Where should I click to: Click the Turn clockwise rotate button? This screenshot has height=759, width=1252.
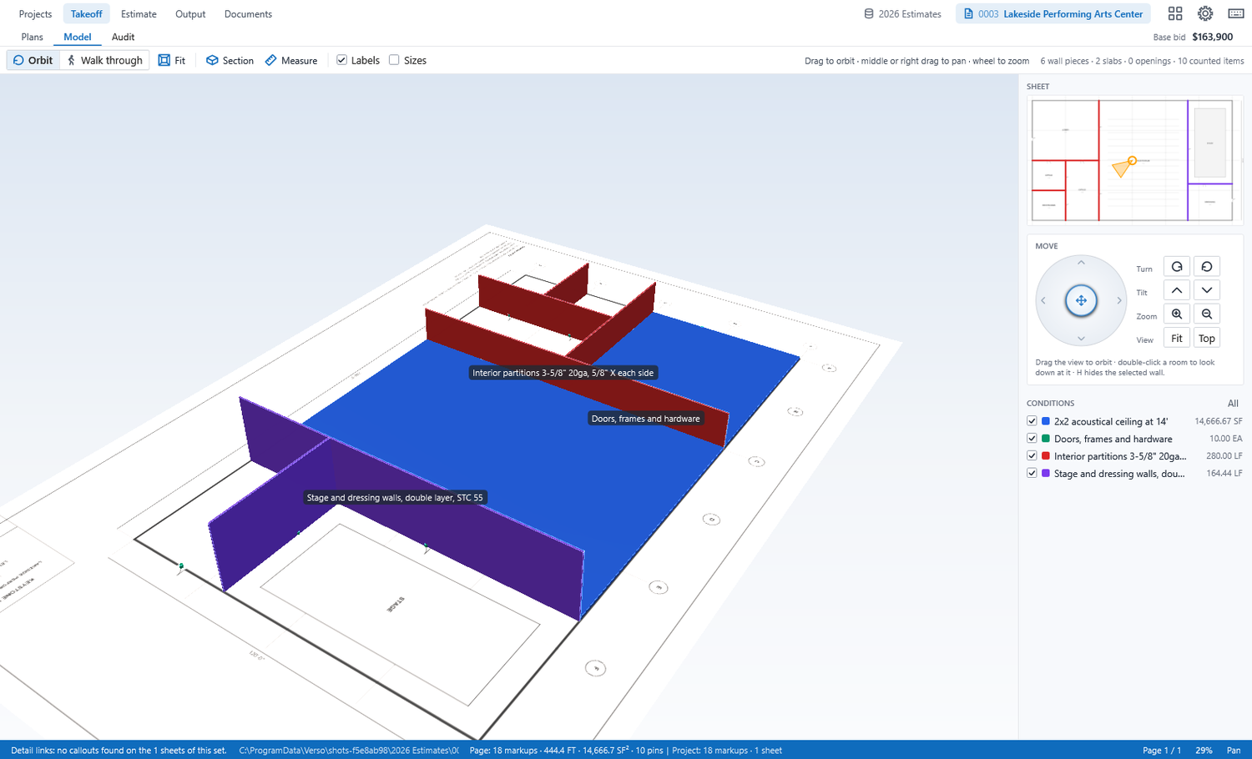[x=1177, y=267]
